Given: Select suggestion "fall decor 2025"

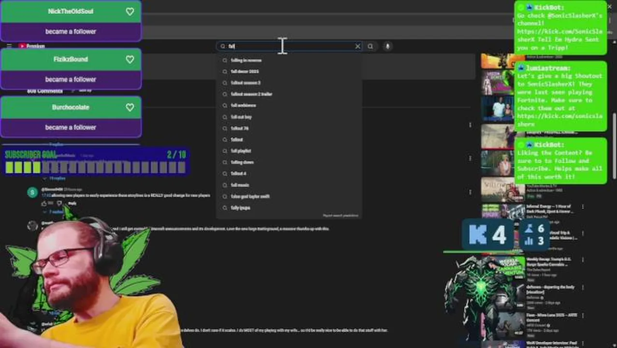Looking at the screenshot, I should tap(289, 72).
